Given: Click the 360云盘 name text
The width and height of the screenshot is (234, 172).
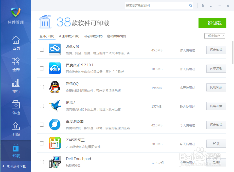Looking at the screenshot, I should tap(73, 46).
